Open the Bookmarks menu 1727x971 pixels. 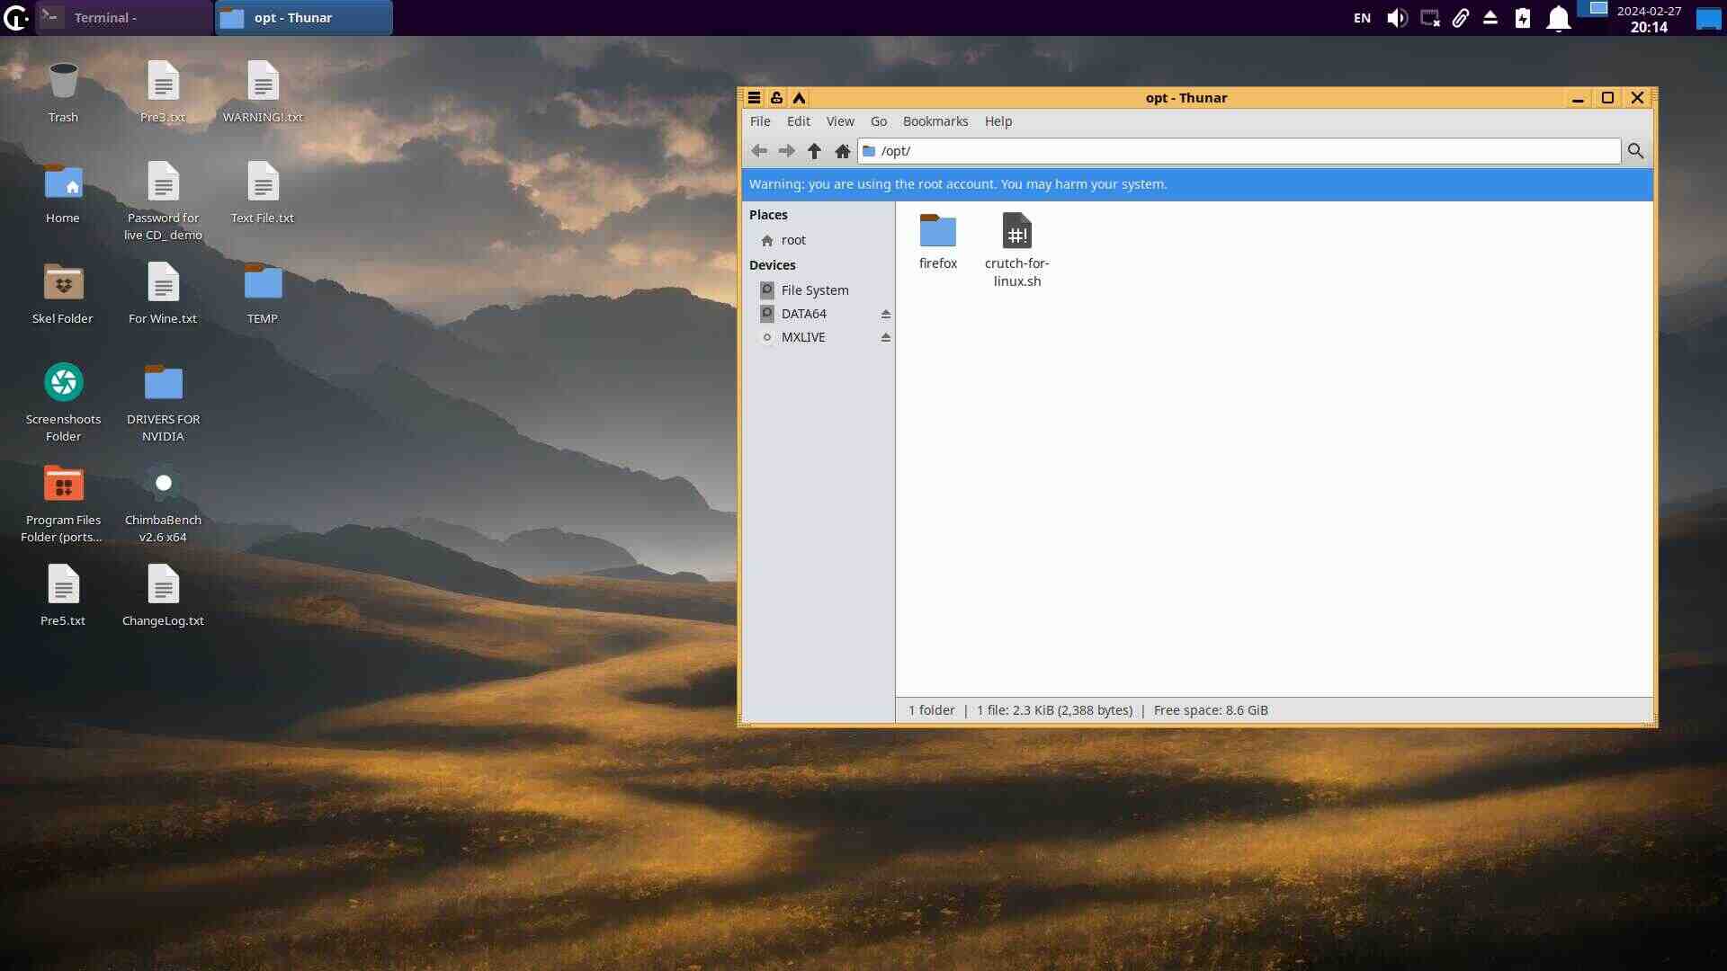coord(935,121)
